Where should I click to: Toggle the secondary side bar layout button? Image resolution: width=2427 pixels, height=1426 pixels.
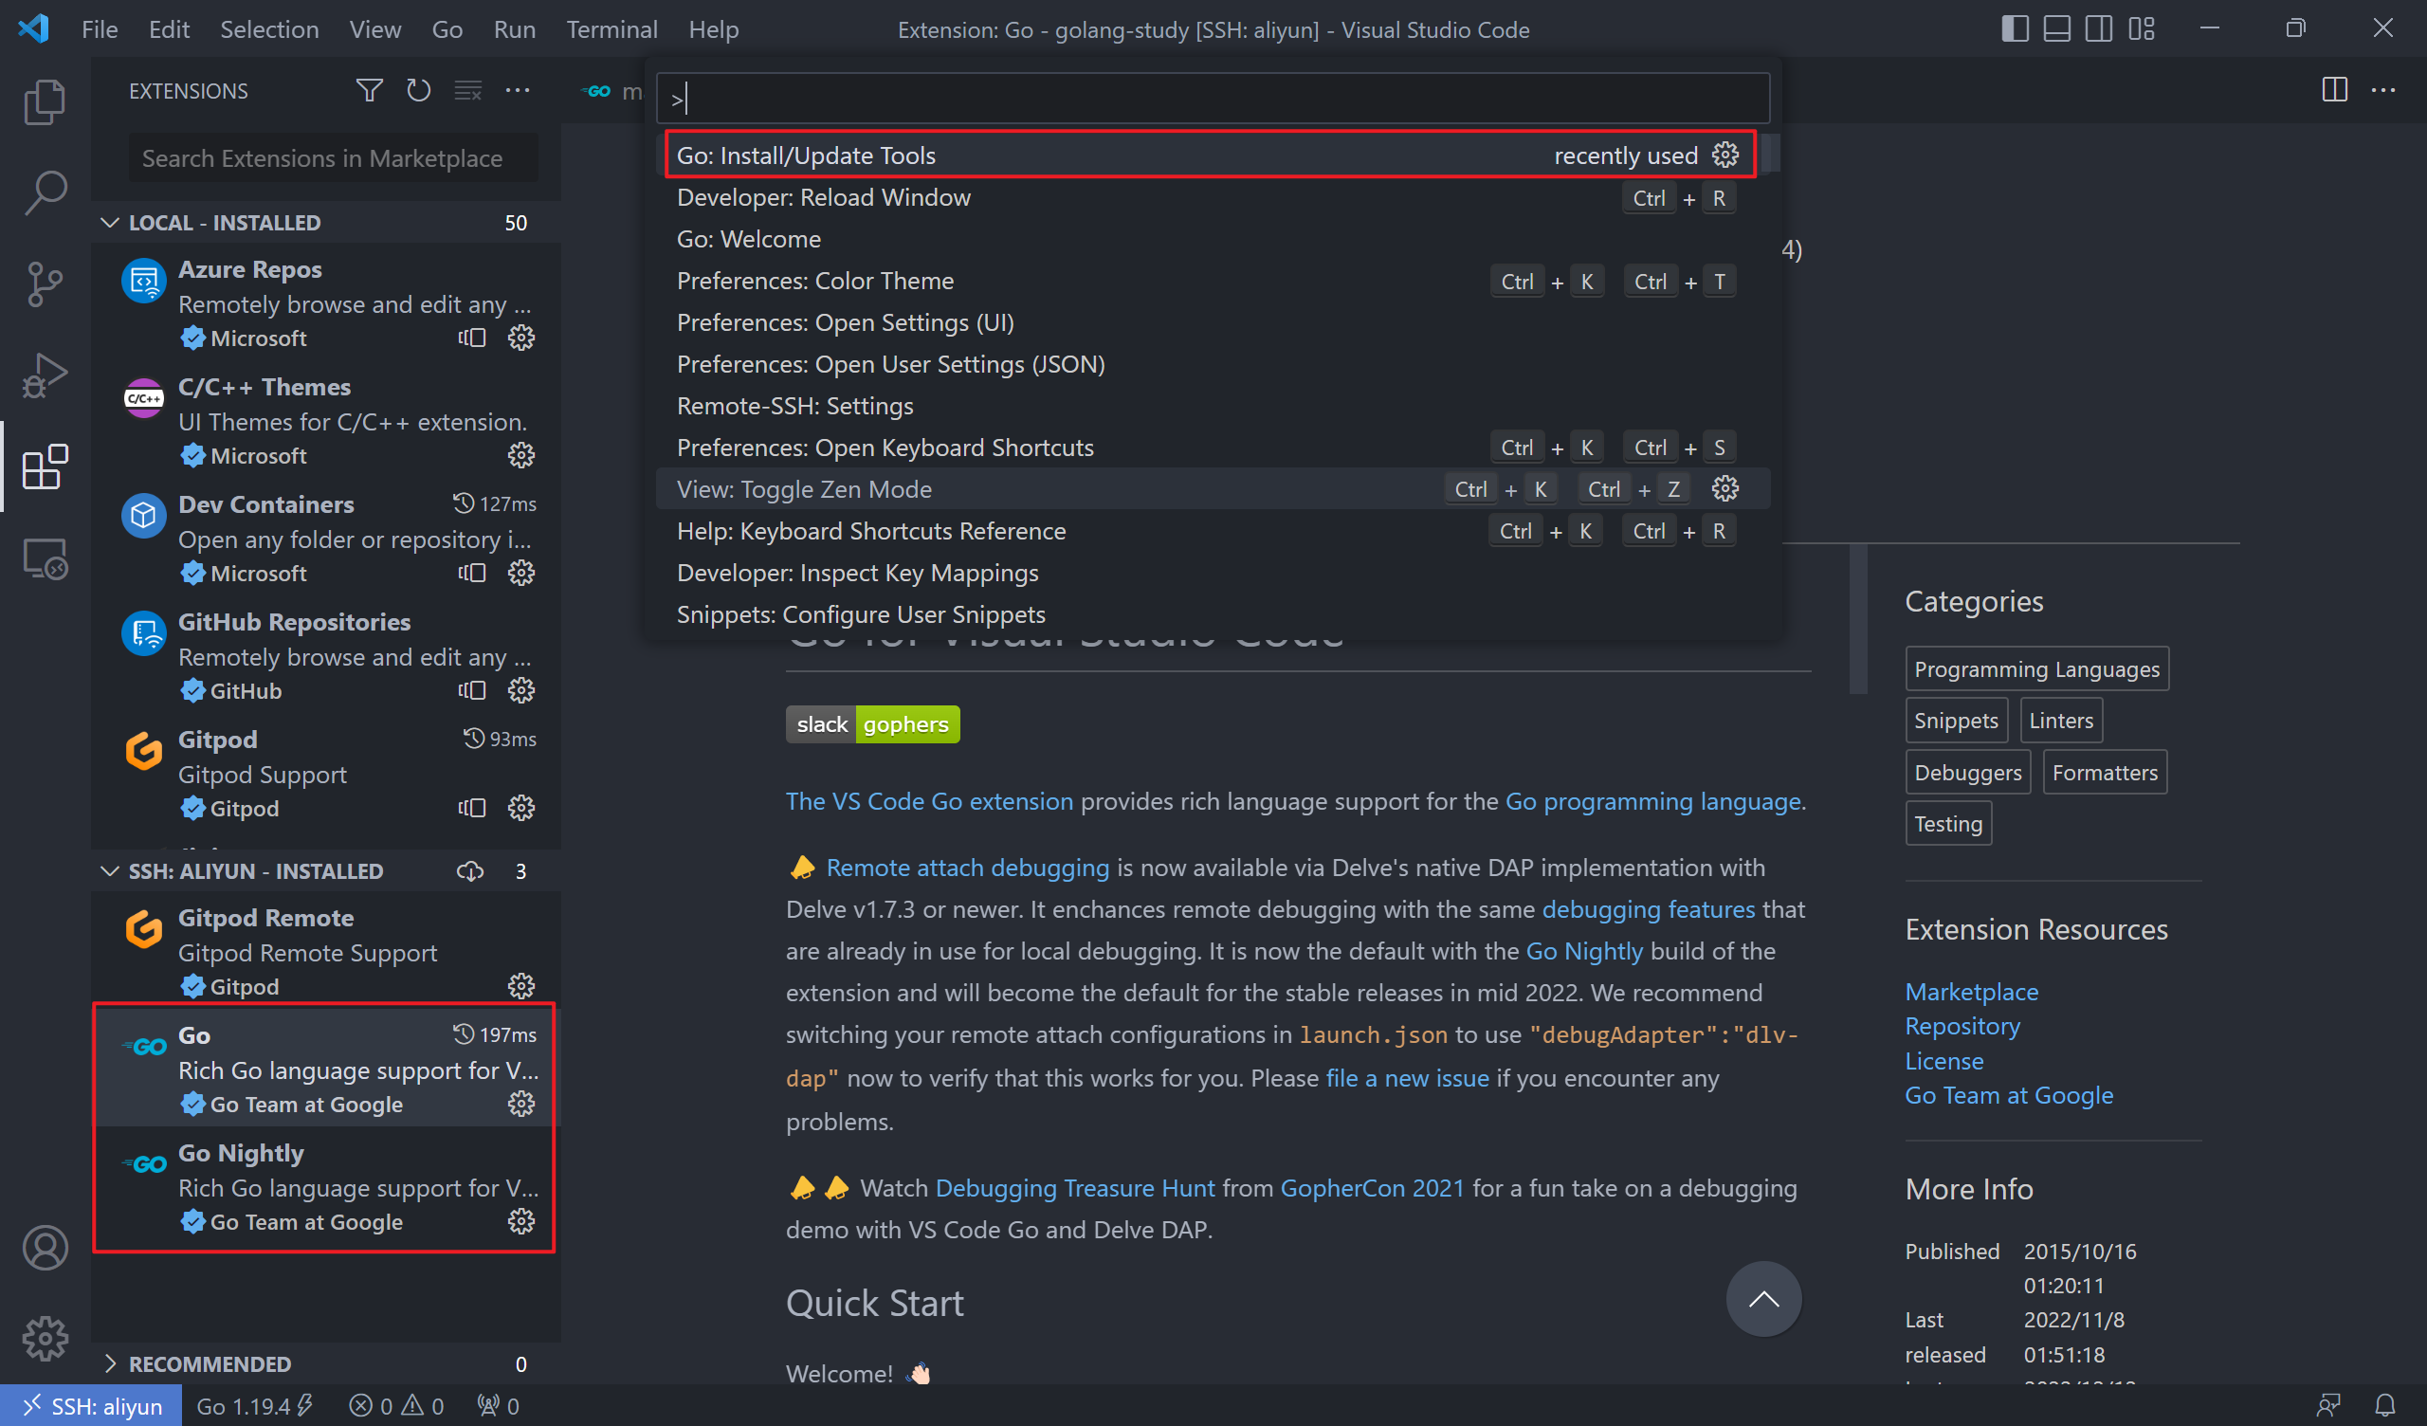2099,28
